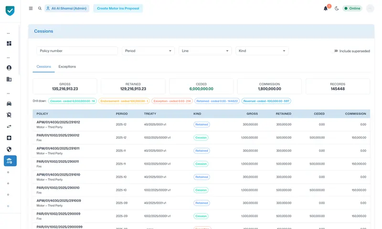Select policy PAR/01/1002/2025/290010
Screen dimensions: 382x229
tap(58, 188)
